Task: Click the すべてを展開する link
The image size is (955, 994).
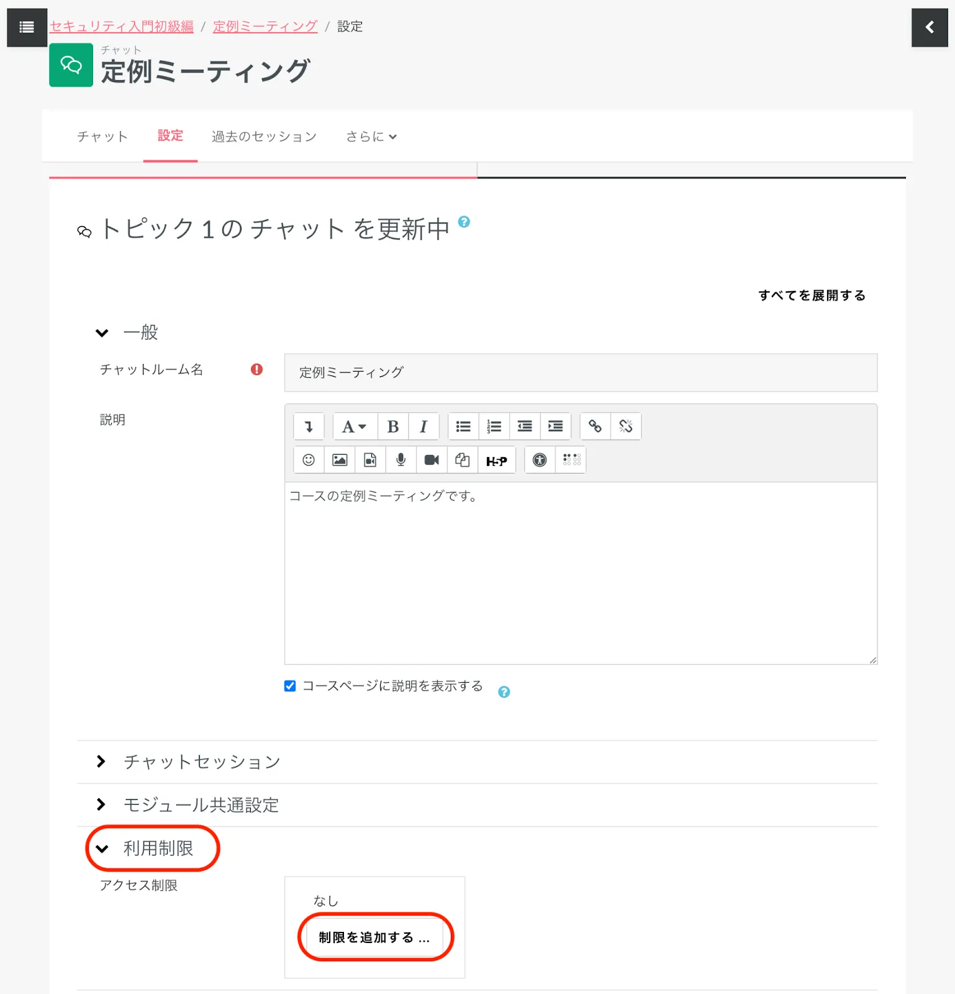Action: [812, 296]
